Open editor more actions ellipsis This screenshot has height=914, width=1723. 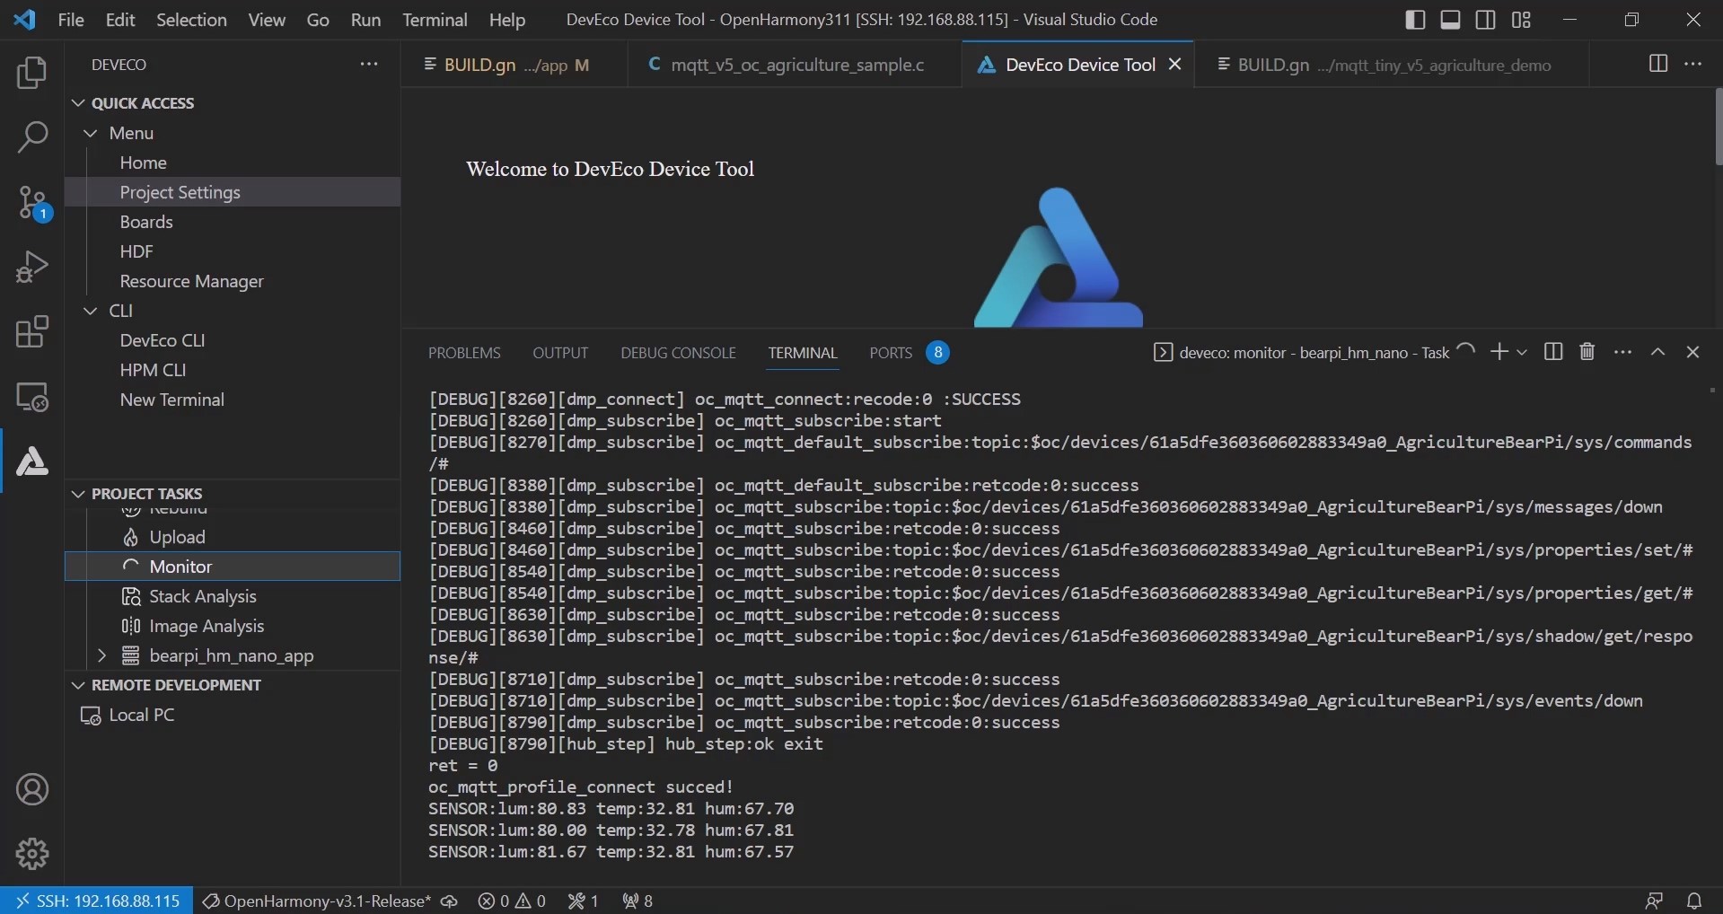point(1693,64)
